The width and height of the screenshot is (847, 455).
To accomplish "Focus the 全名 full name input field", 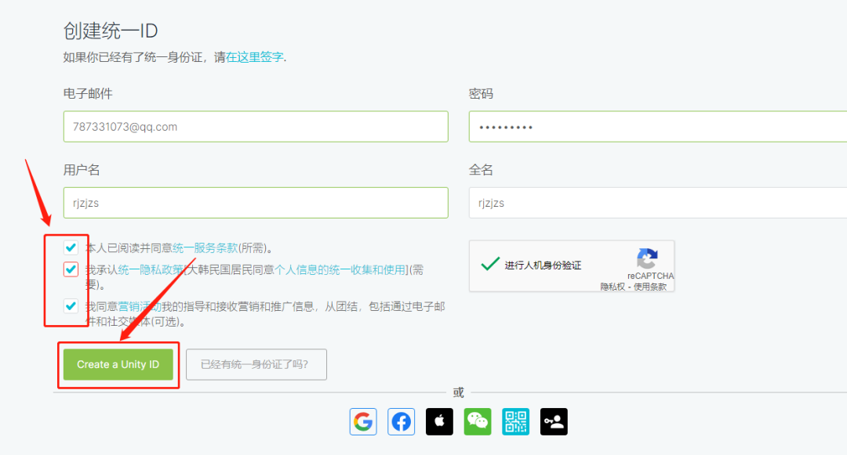I will pos(658,203).
